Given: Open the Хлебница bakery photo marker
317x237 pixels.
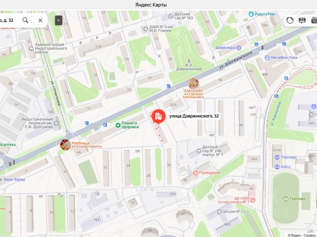Looking at the screenshot, I should 65,145.
